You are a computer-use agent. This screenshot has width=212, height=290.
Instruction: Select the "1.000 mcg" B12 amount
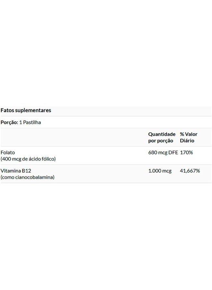click(160, 171)
